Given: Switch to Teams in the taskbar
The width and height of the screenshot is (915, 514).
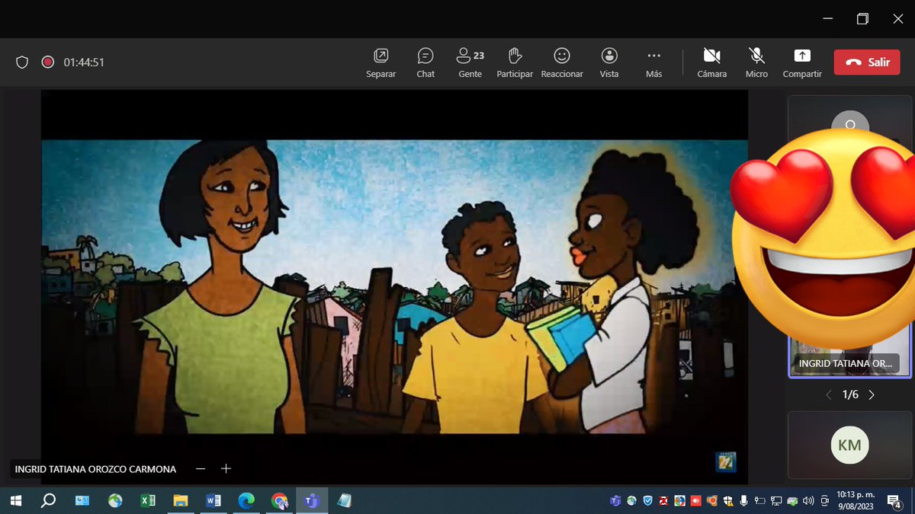Looking at the screenshot, I should point(312,500).
